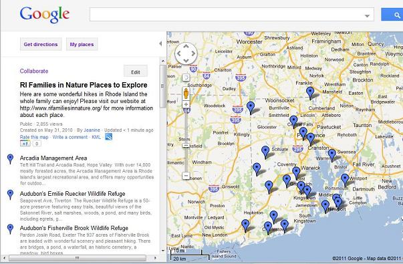Click pin icon beside Emilie Ruecker Wildlife Refuge
The width and height of the screenshot is (403, 264).
coord(10,194)
